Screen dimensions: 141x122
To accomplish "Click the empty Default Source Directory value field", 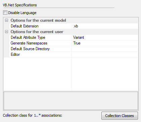I will click(x=105, y=49).
